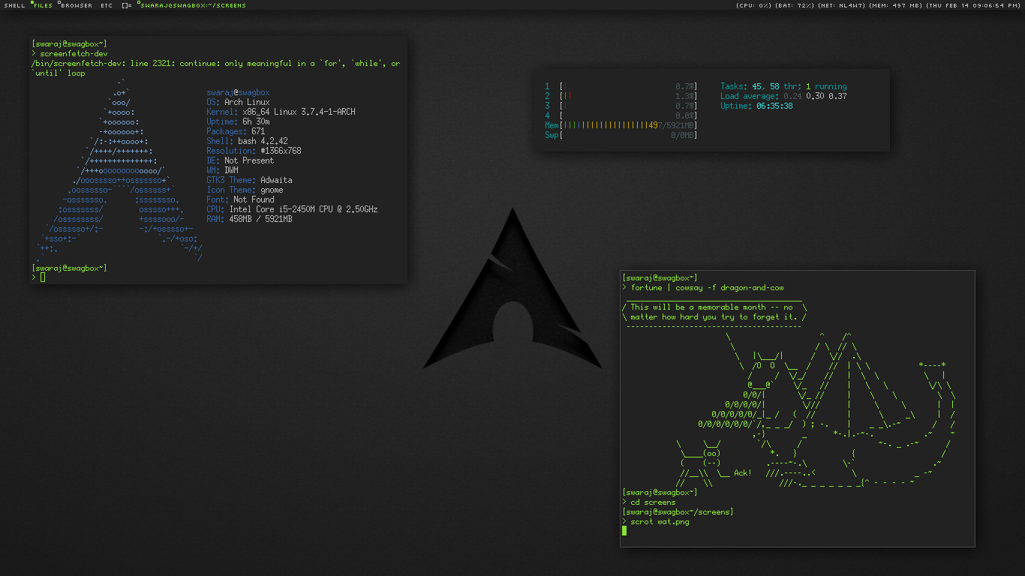This screenshot has width=1025, height=576.
Task: Switch to the FILES tag
Action: (43, 5)
